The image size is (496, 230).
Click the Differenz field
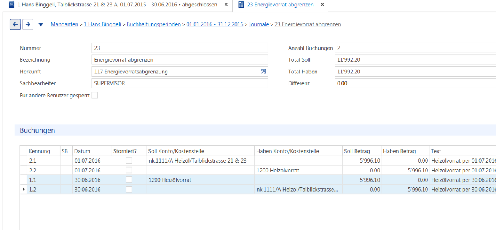click(415, 83)
